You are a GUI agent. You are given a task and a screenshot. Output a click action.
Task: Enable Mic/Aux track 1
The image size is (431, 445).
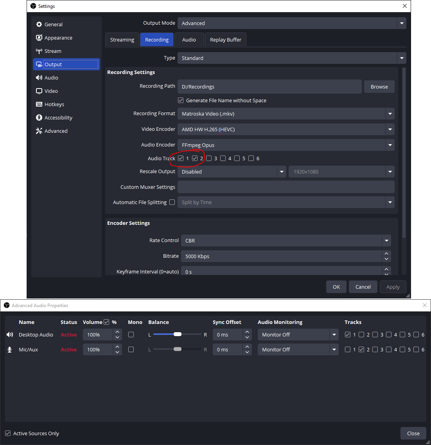tap(348, 349)
